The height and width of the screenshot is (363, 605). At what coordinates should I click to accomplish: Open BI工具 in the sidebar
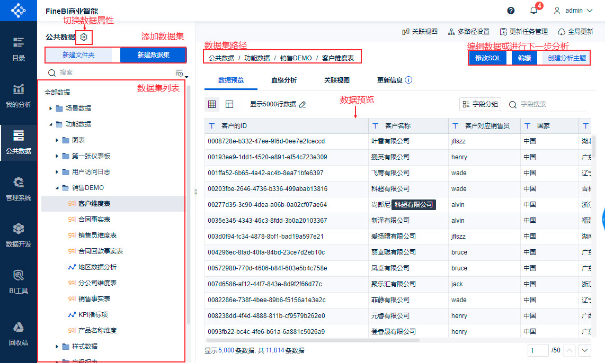click(18, 282)
